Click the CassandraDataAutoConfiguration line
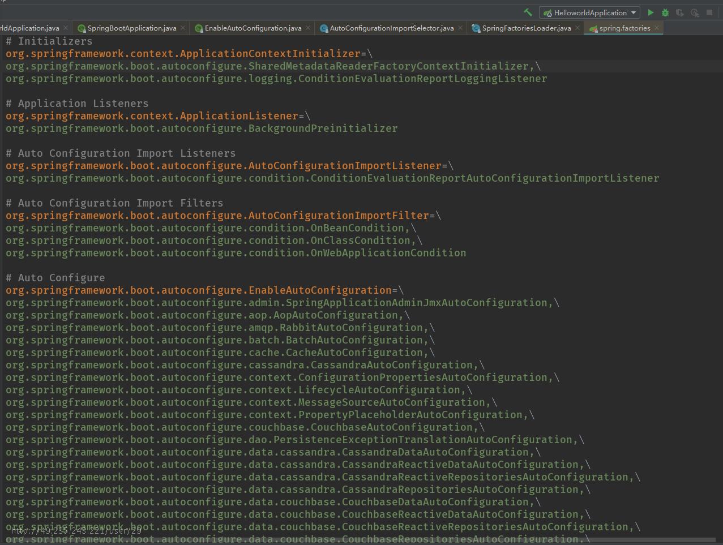 coord(273,452)
